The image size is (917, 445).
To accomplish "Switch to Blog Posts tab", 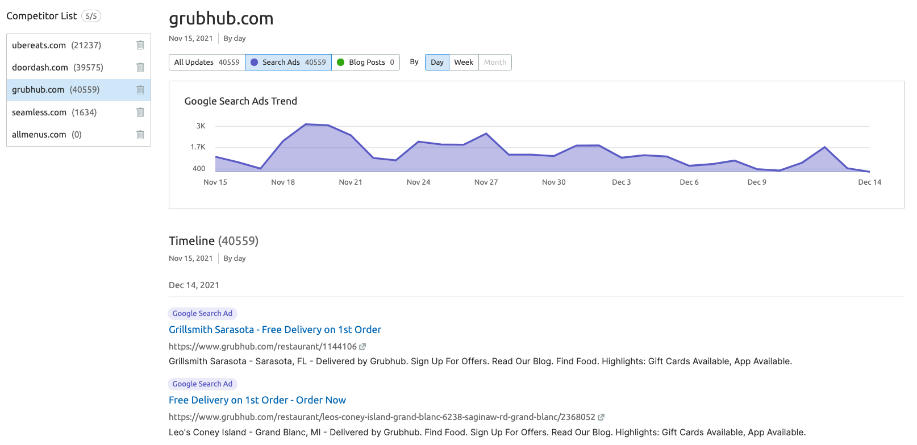I will pos(365,63).
